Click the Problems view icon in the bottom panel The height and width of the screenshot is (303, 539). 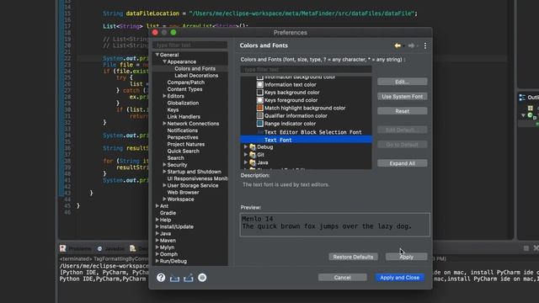click(x=62, y=248)
